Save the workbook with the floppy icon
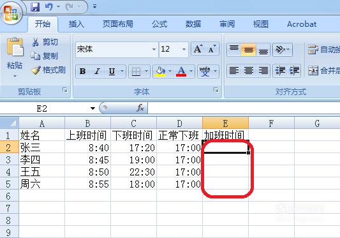This screenshot has width=340, height=238. [x=35, y=7]
